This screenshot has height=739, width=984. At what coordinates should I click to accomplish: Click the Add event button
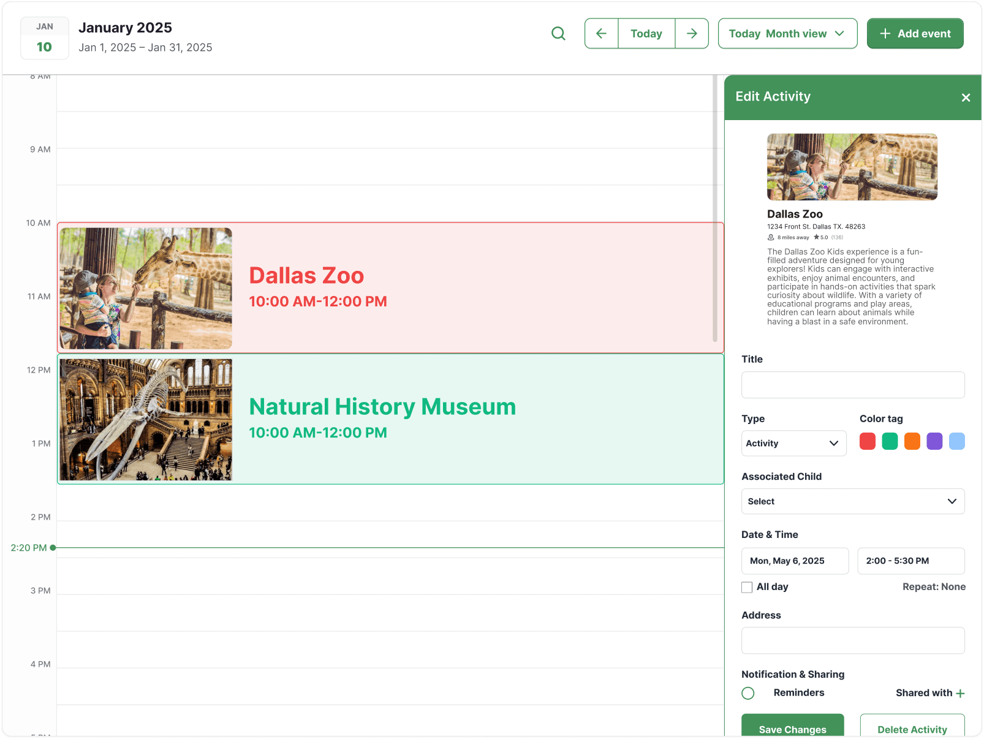click(x=915, y=34)
